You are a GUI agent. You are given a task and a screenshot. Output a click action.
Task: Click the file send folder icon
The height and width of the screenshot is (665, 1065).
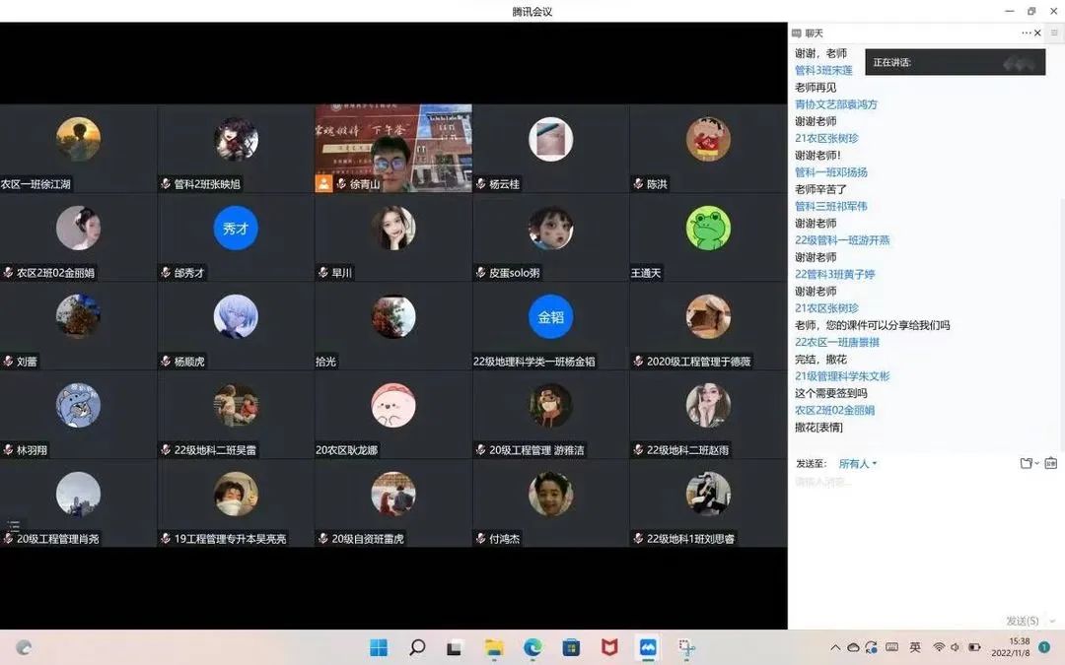coord(1027,463)
